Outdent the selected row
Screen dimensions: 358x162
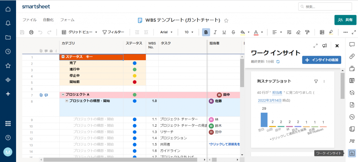click(137, 32)
